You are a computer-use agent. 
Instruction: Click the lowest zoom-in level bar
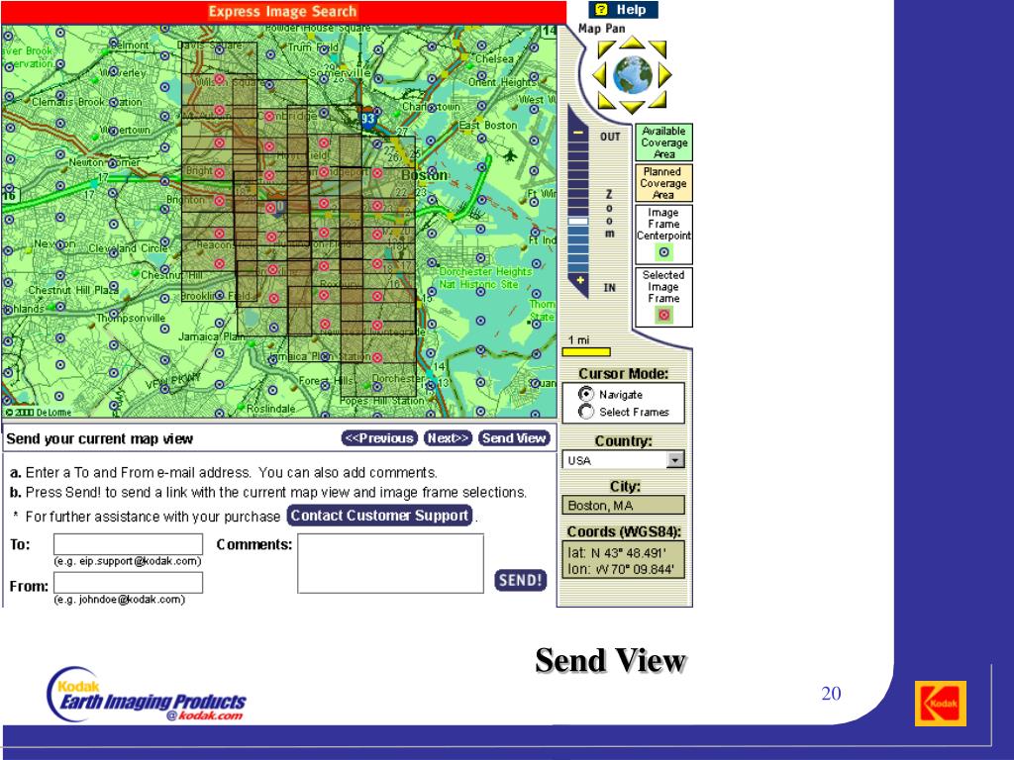578,267
